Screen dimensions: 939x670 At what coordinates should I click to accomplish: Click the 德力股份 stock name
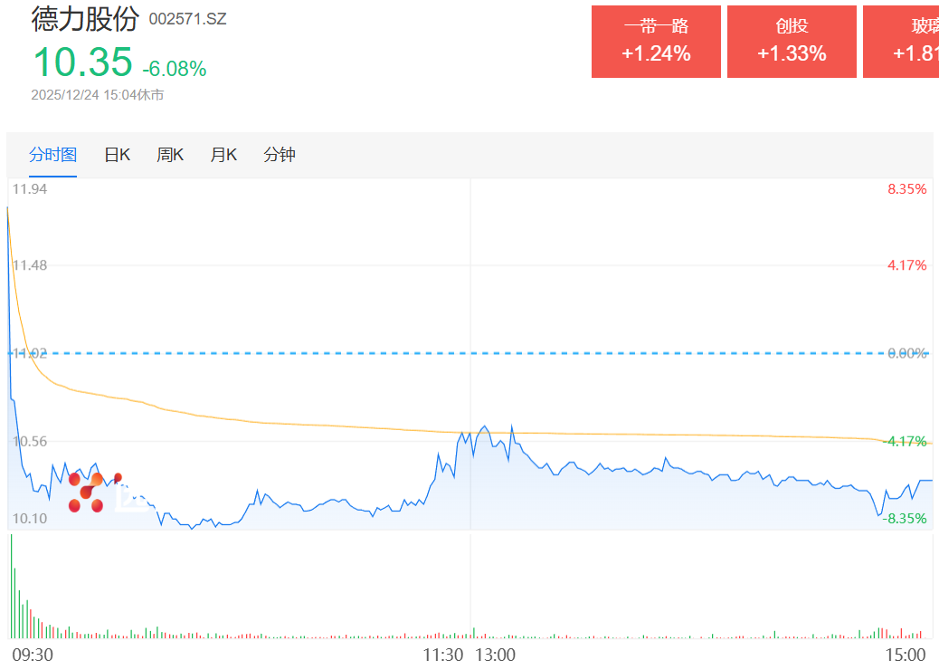[x=85, y=19]
